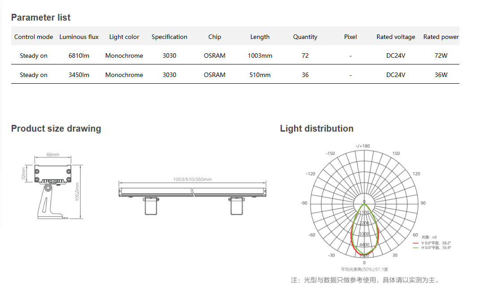Click the 510mm length cell

pos(260,75)
